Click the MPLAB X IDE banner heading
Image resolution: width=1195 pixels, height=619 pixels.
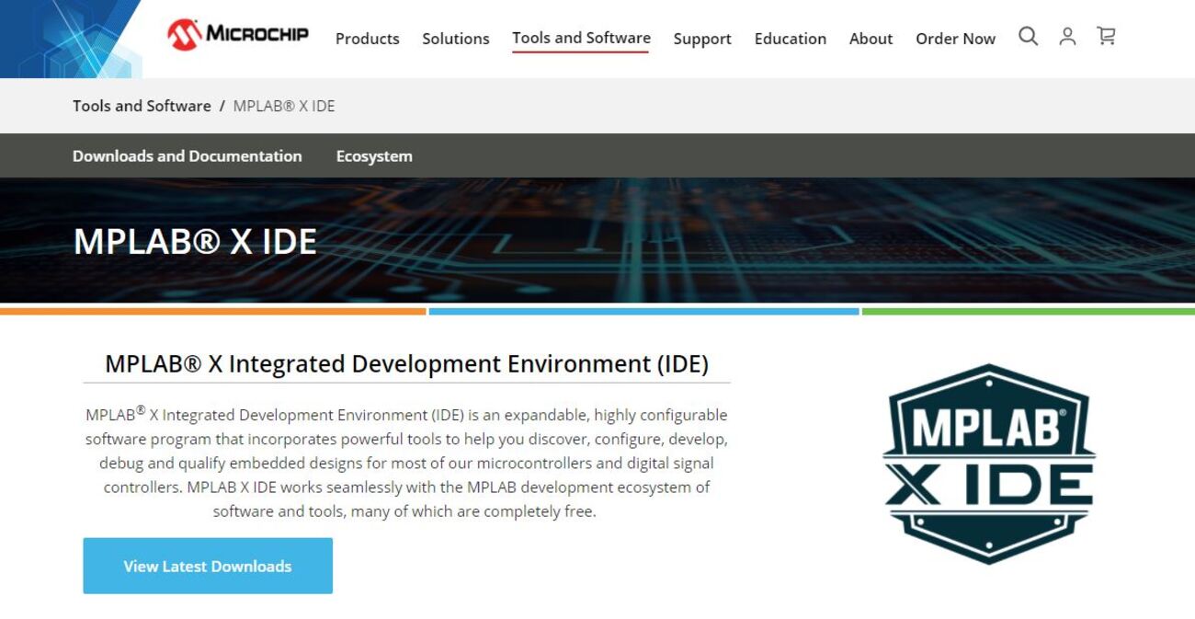(x=195, y=241)
